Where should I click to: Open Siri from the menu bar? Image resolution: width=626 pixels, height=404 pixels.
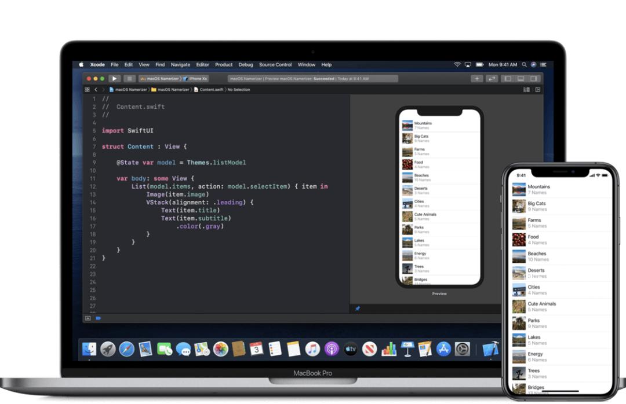pyautogui.click(x=533, y=65)
